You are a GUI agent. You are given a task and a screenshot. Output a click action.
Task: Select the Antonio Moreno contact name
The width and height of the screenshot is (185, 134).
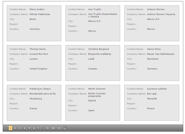(x=156, y=9)
